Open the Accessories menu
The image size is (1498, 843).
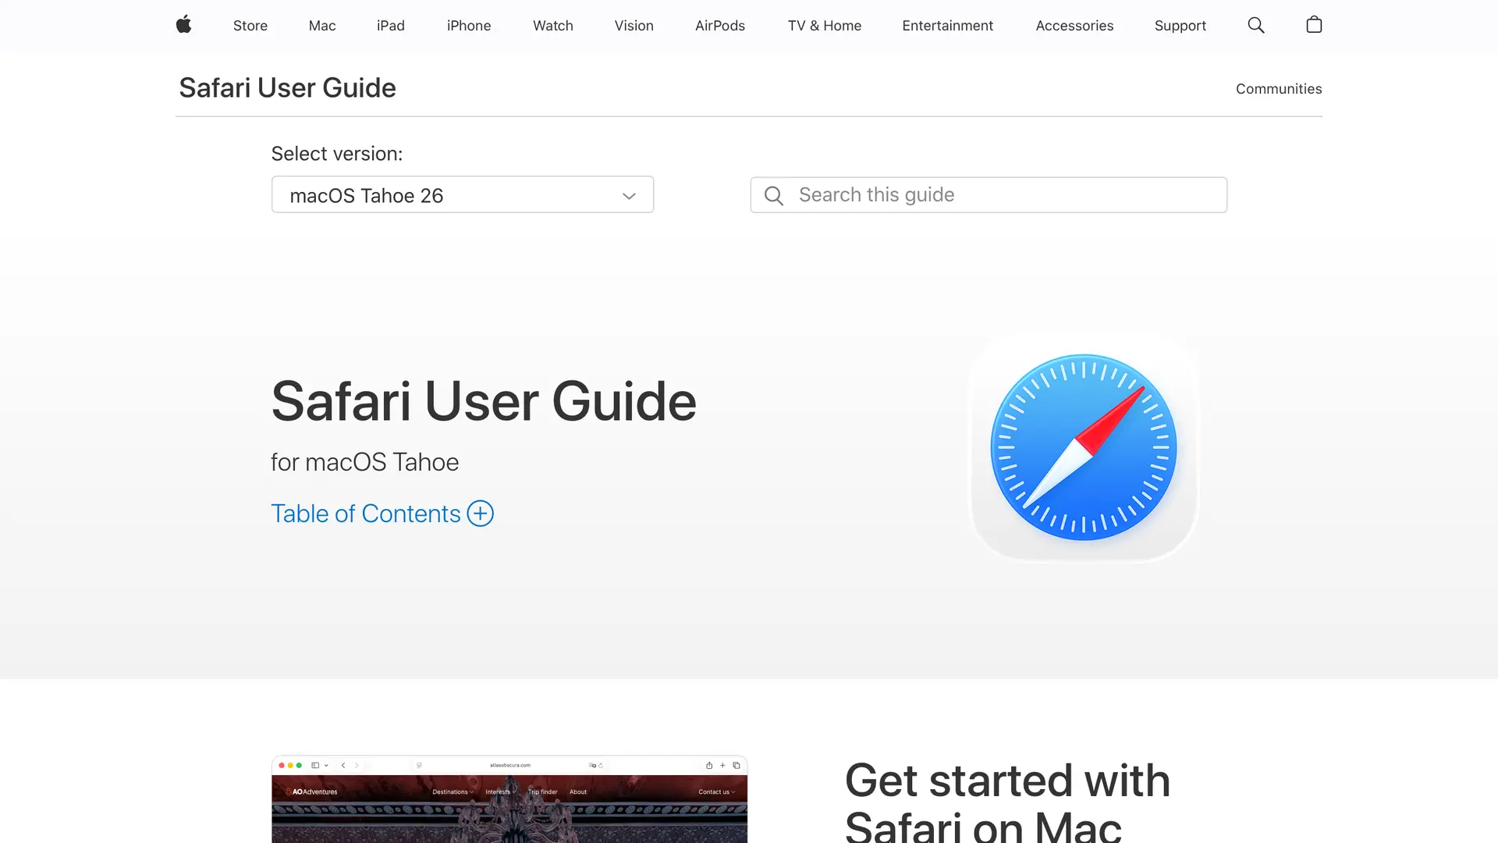point(1074,26)
